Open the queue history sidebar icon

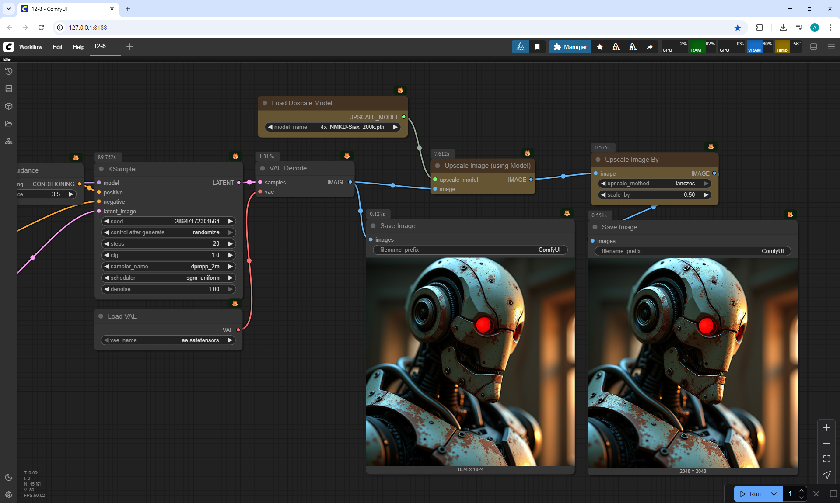[9, 71]
